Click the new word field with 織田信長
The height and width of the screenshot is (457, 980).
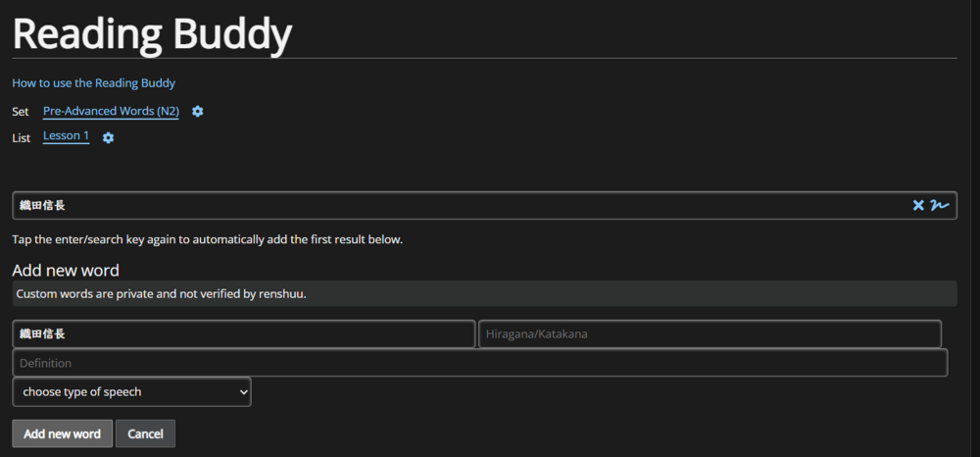[243, 333]
